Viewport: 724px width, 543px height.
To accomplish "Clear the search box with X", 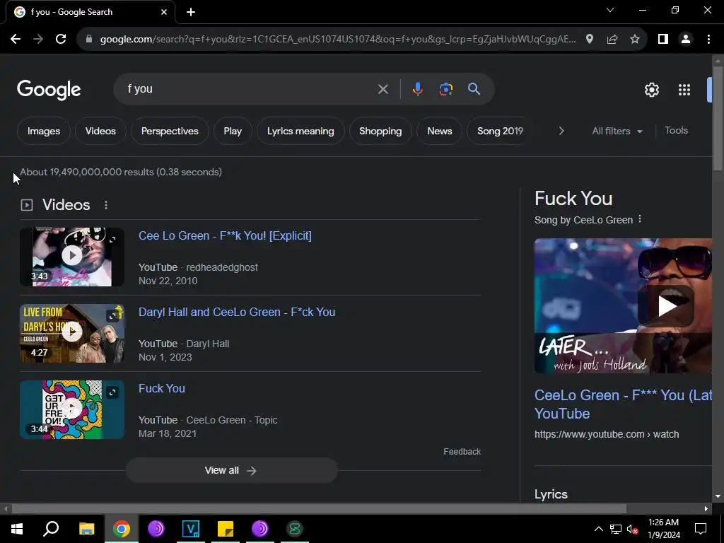I will (x=383, y=89).
